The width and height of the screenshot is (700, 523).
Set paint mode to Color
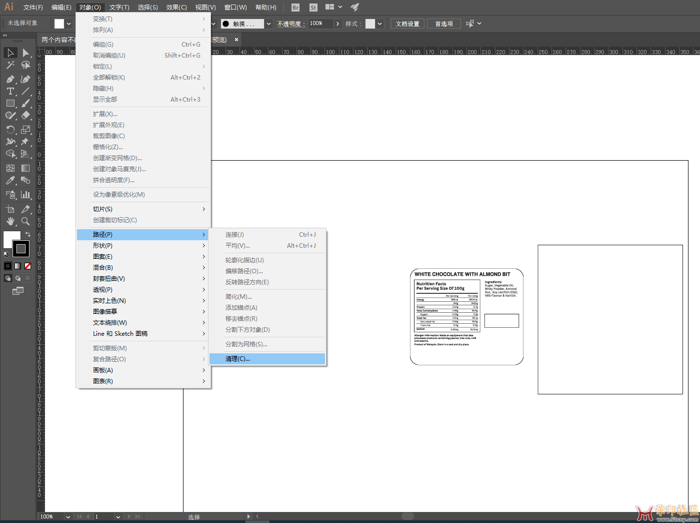[8, 266]
